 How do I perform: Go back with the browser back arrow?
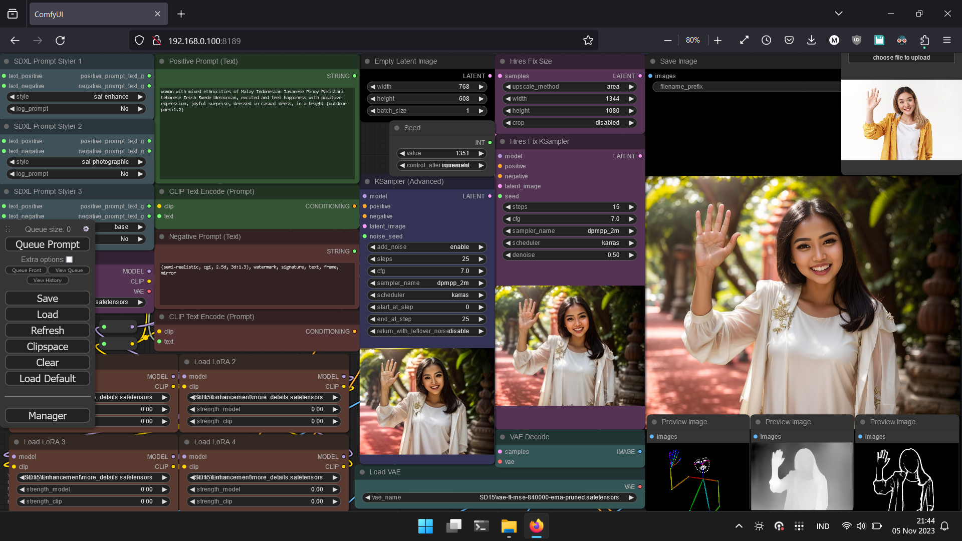coord(15,41)
